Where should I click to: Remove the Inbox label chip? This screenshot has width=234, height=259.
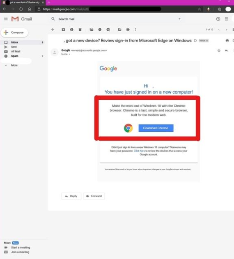pos(207,41)
